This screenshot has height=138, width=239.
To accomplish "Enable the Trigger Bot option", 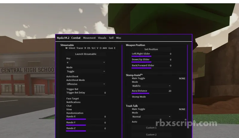I will [x=72, y=89].
